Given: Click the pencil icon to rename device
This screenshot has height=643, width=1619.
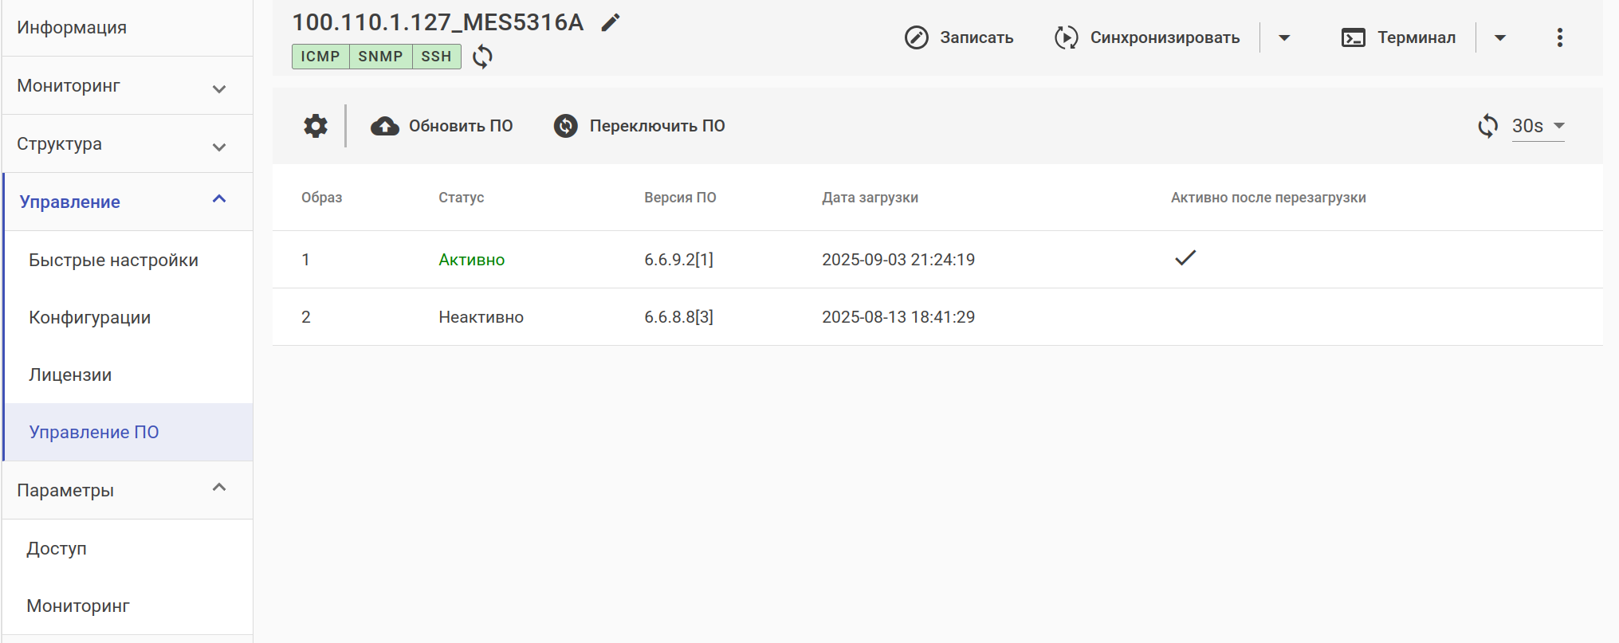Looking at the screenshot, I should point(611,23).
